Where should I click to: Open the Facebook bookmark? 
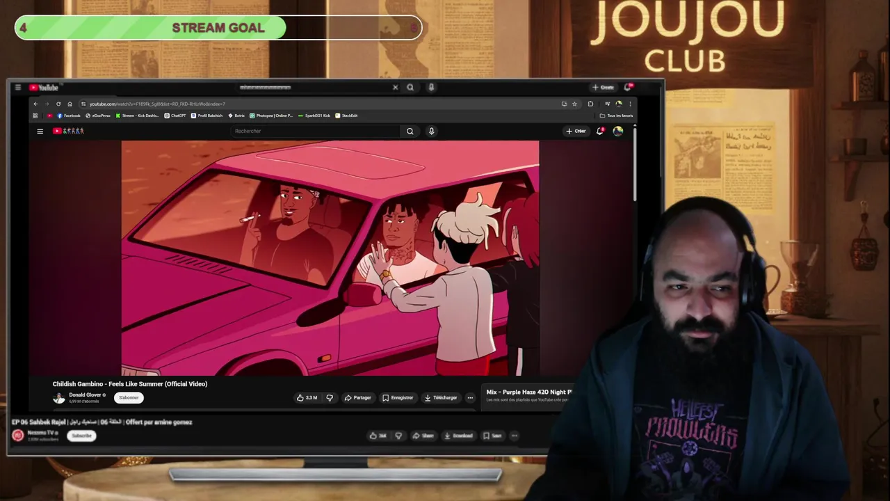[69, 116]
